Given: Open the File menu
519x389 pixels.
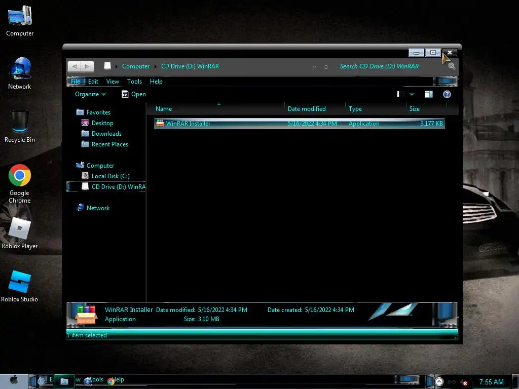Looking at the screenshot, I should (x=76, y=82).
